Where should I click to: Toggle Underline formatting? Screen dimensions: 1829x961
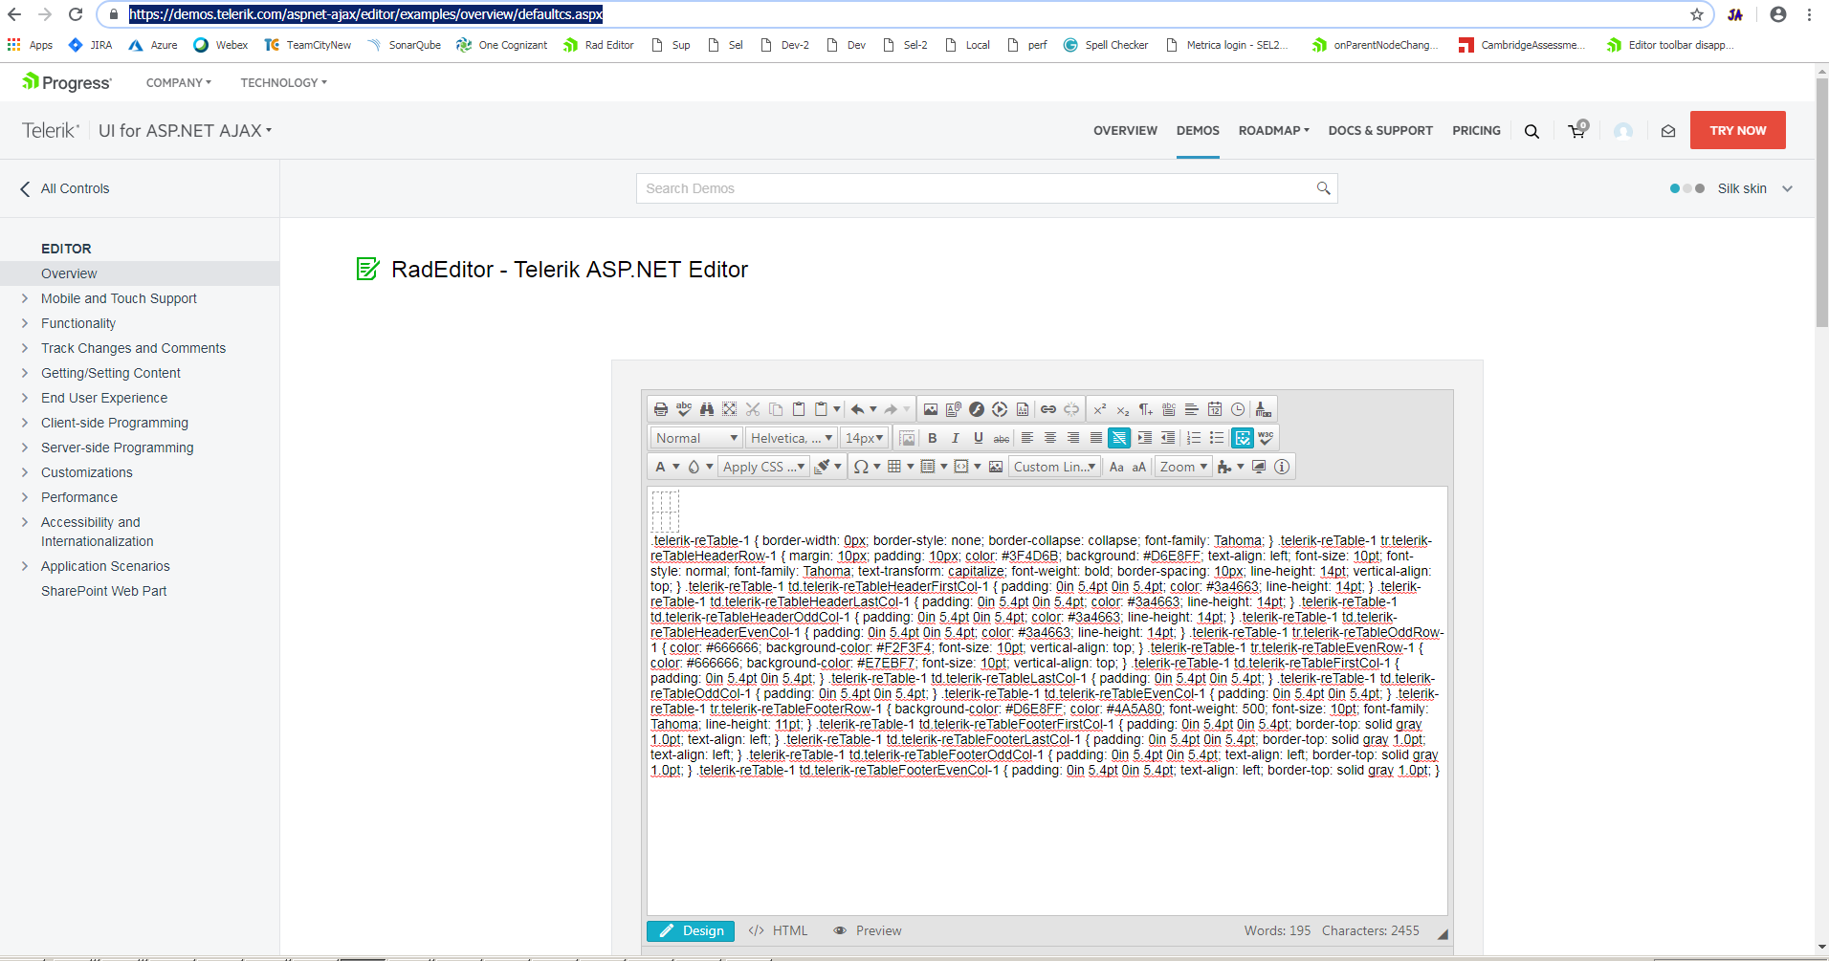click(979, 438)
